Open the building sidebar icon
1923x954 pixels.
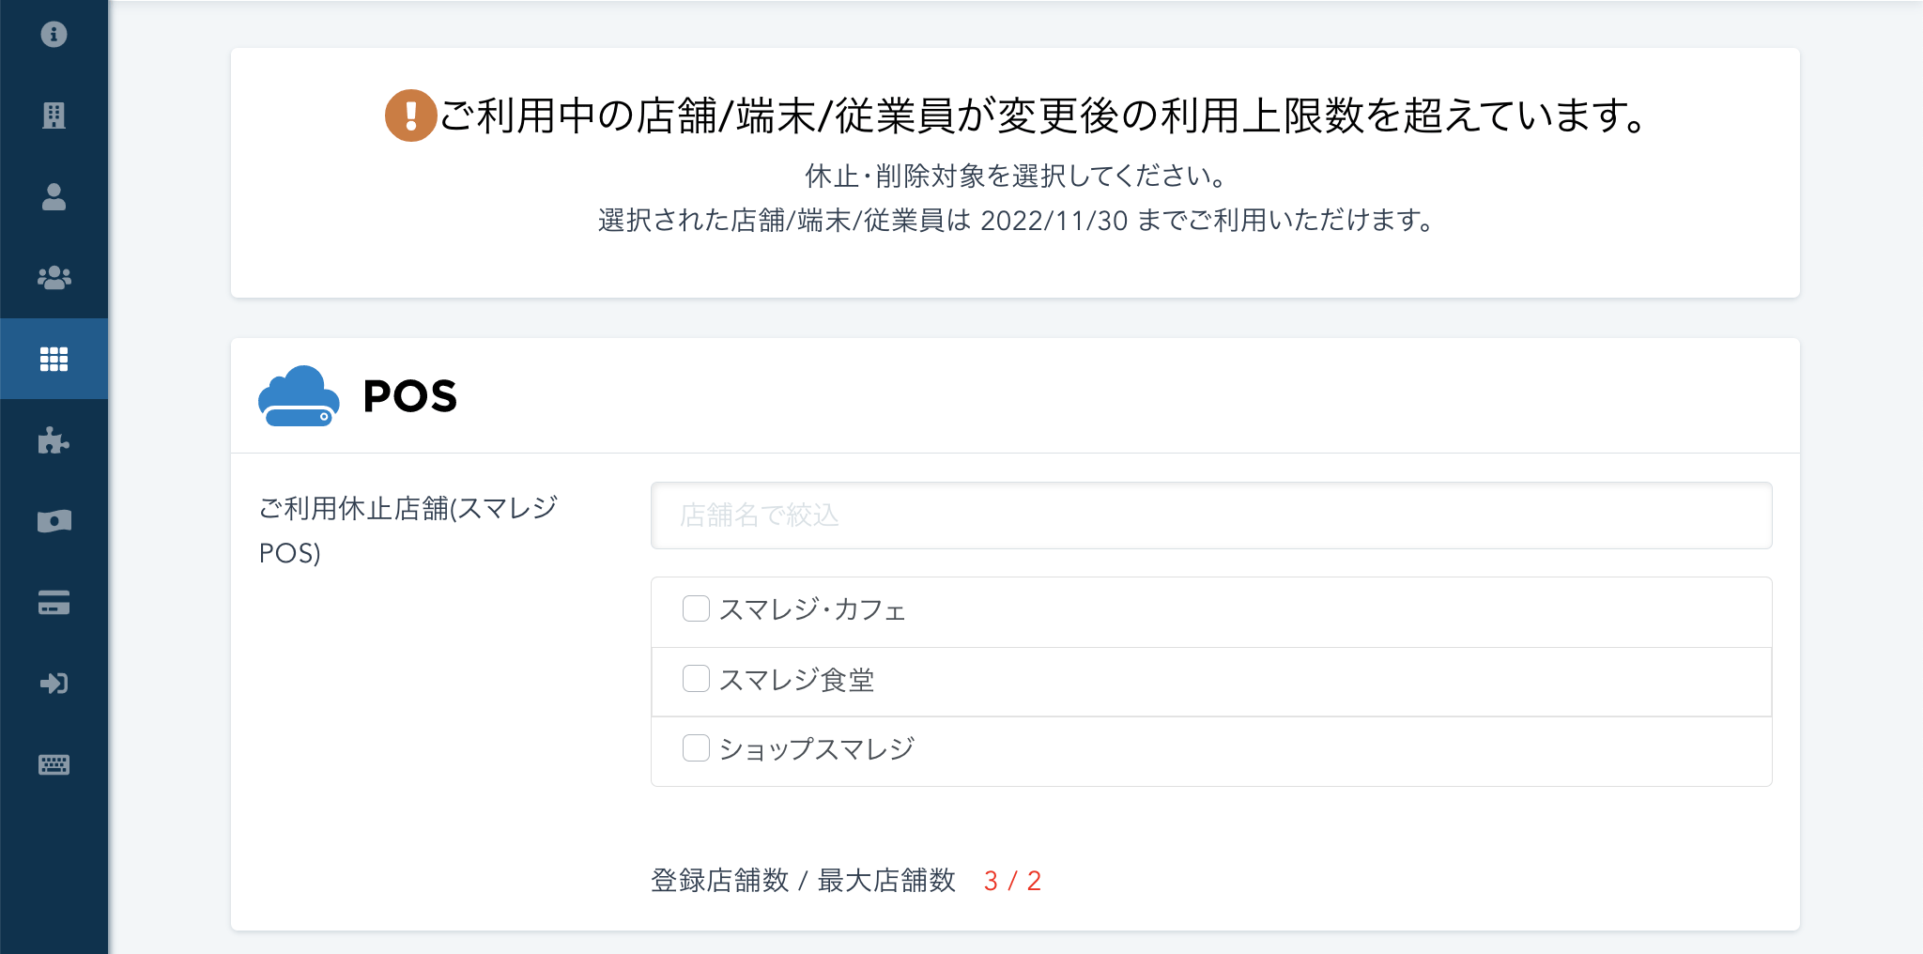tap(54, 115)
